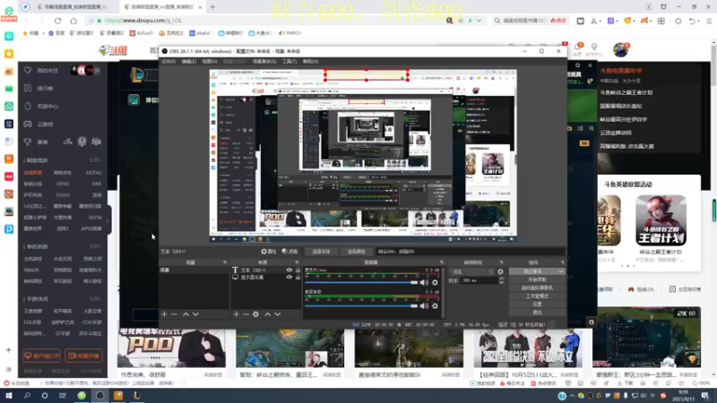
Task: Remove the selected OBS scene
Action: [174, 314]
